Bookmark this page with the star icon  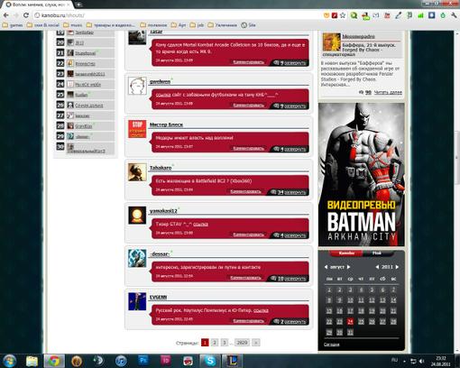tap(343, 15)
